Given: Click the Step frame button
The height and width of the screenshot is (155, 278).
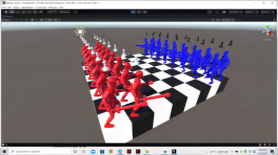Looking at the screenshot, I should click(145, 12).
